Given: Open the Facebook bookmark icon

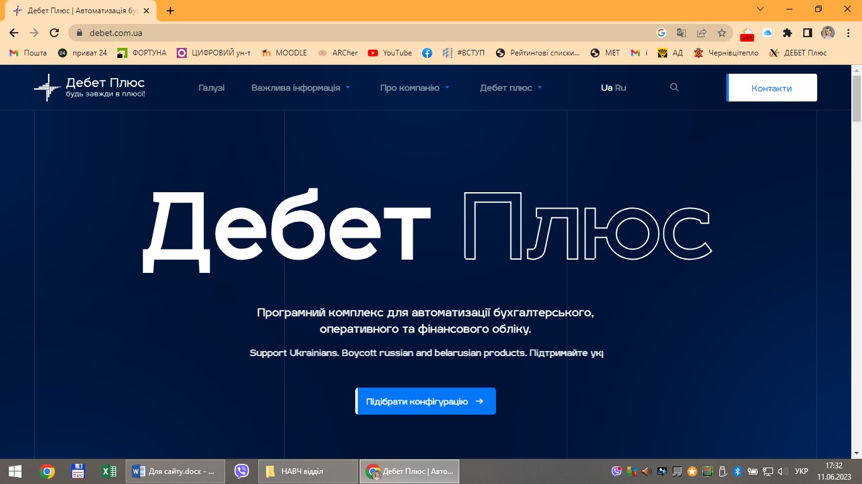Looking at the screenshot, I should pos(427,53).
